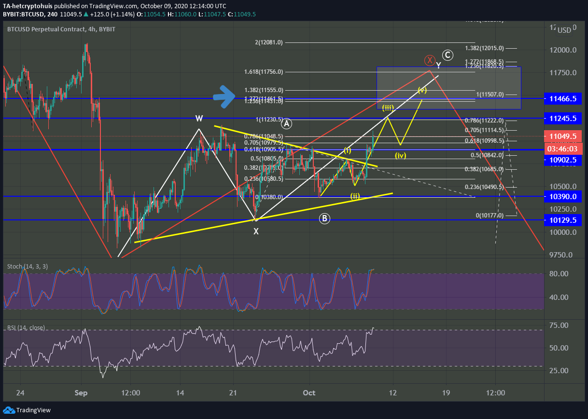Select the 10390.0 blue price label
The image size is (588, 419).
(x=563, y=197)
